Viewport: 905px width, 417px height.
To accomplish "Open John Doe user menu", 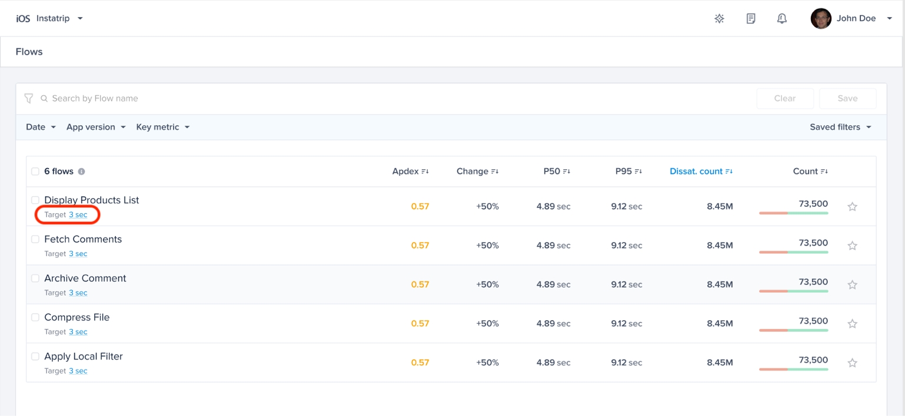I will tap(851, 19).
